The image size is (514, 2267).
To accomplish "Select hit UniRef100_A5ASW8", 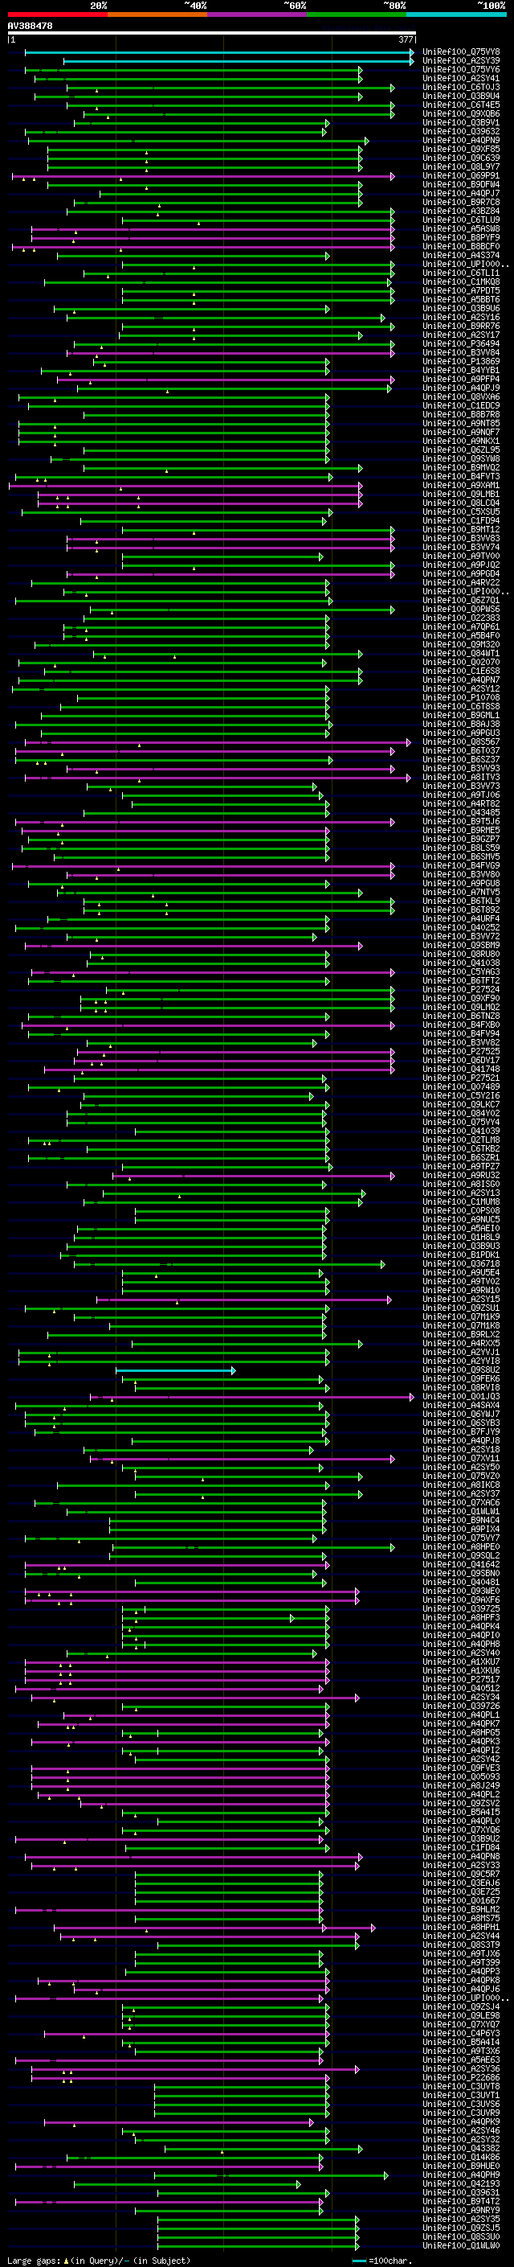I will pos(461,229).
